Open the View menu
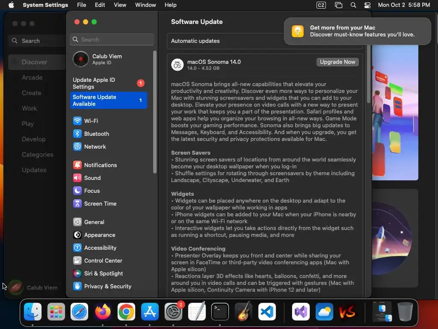 point(120,5)
